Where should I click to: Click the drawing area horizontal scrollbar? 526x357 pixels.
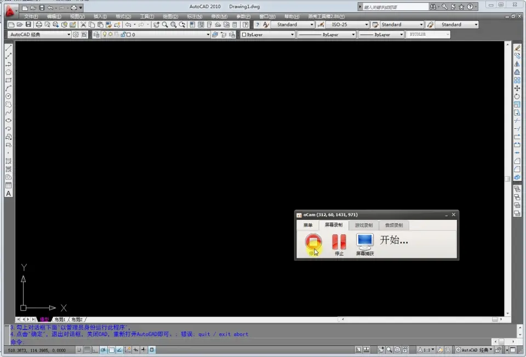[421, 319]
